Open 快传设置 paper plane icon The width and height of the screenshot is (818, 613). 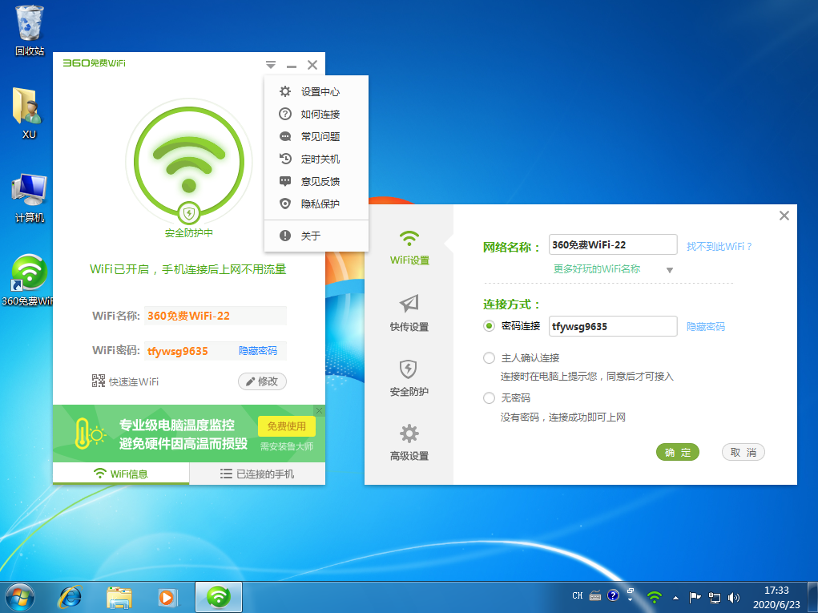pos(409,304)
